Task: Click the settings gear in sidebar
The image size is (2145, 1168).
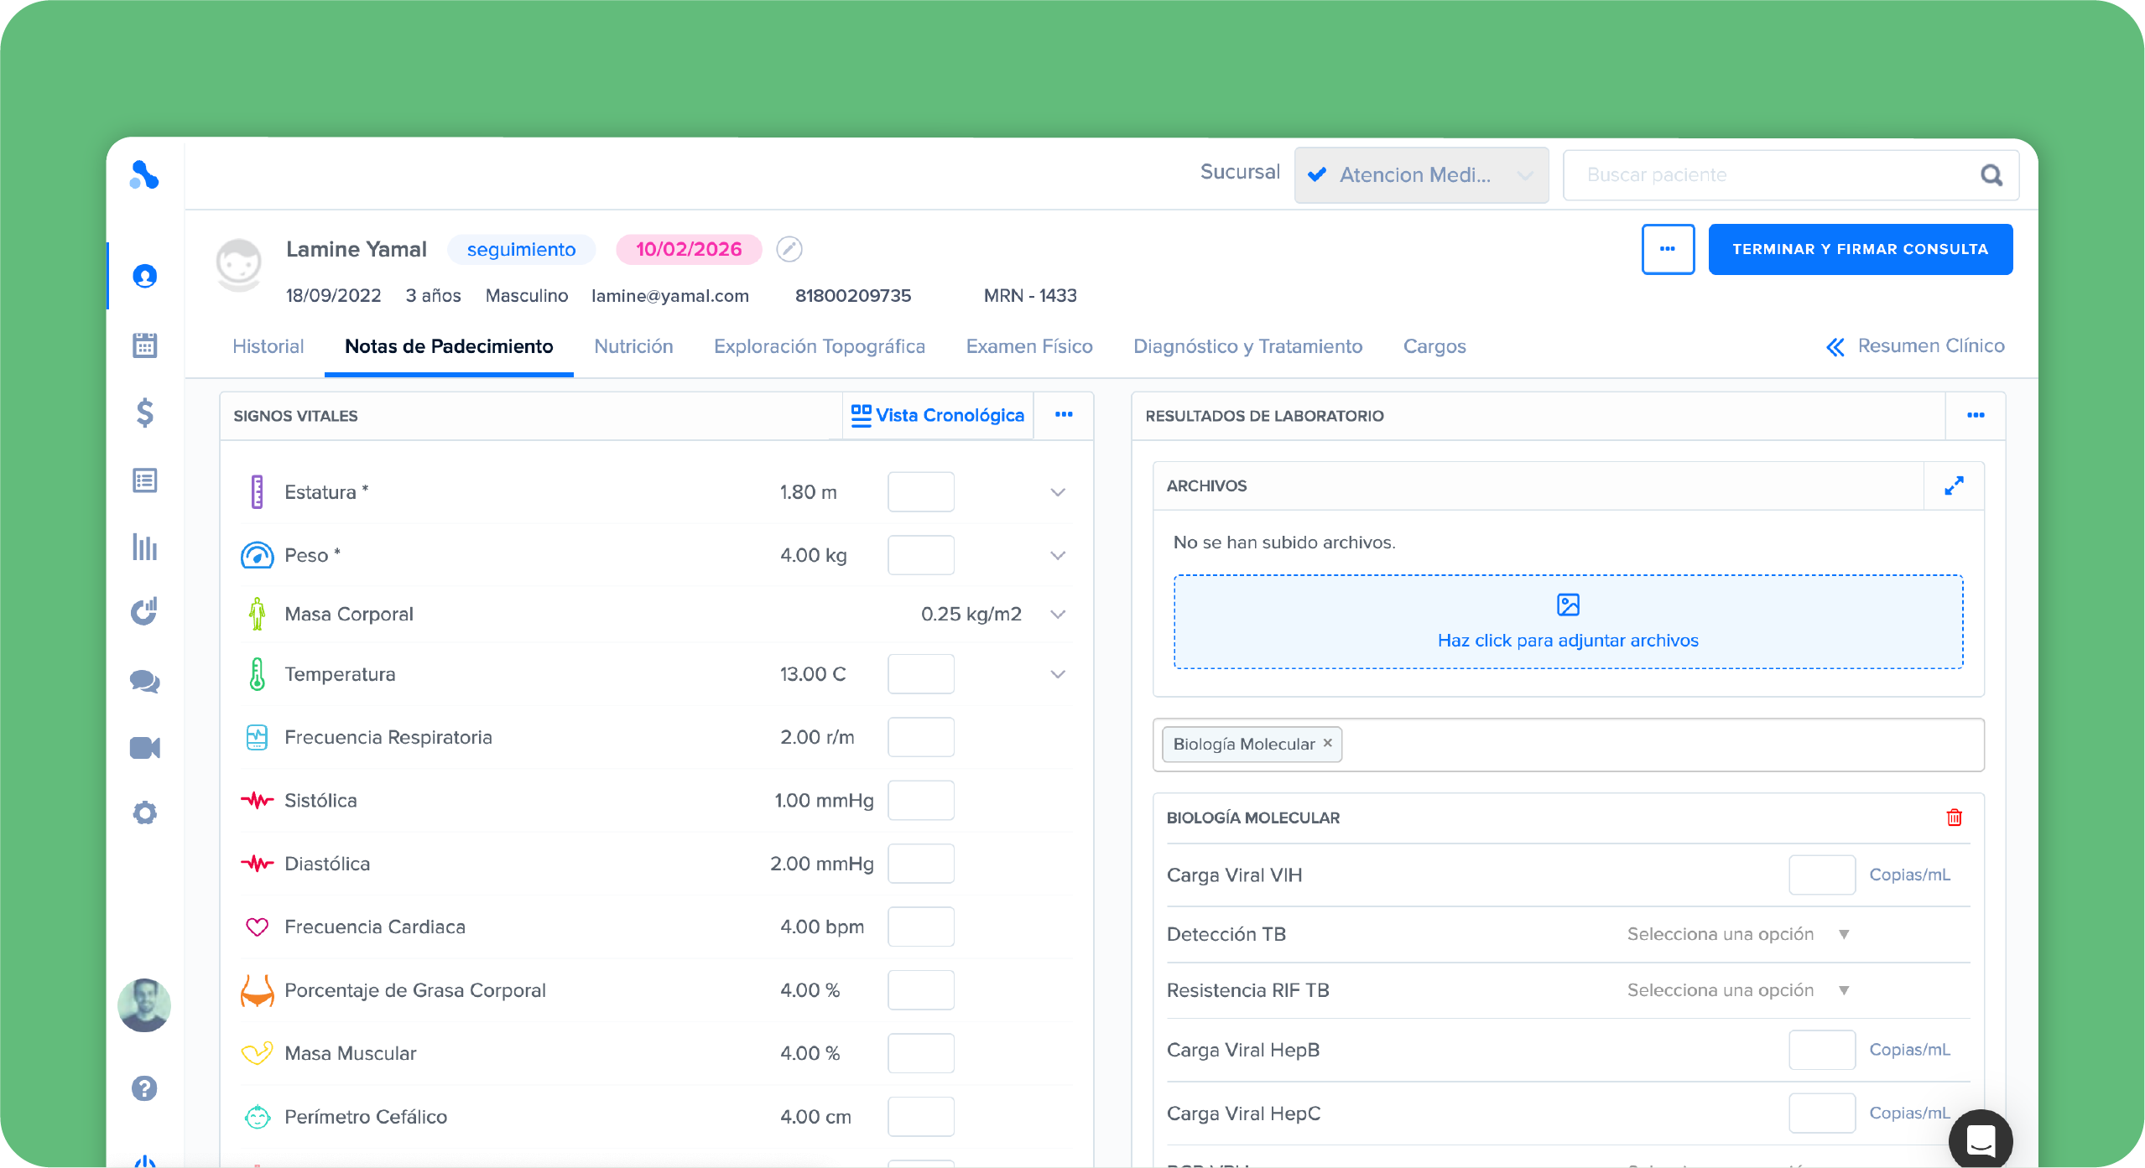Action: pyautogui.click(x=144, y=812)
